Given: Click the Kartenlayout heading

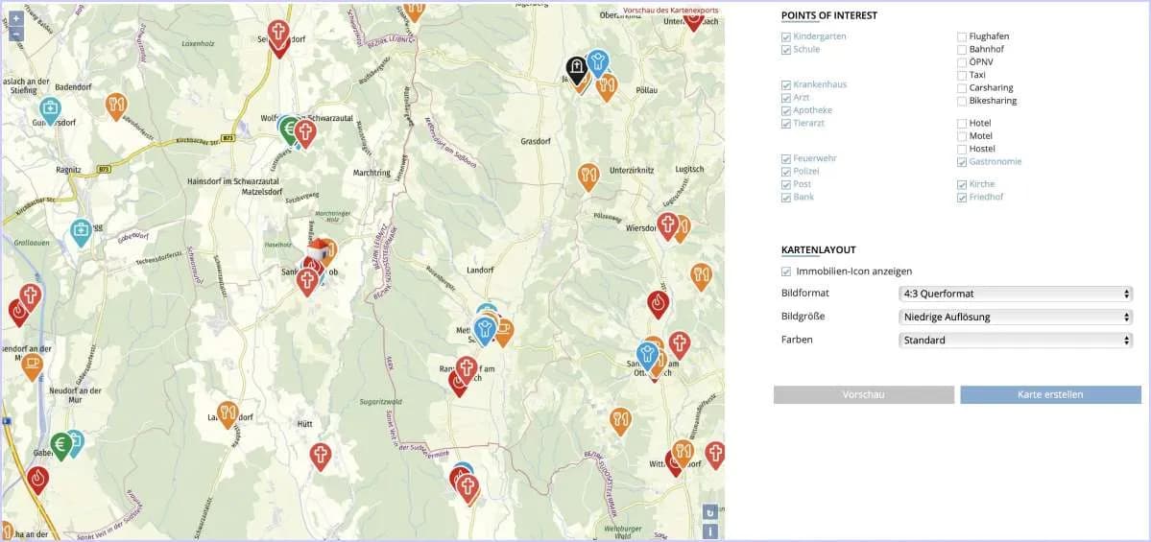Looking at the screenshot, I should [818, 250].
